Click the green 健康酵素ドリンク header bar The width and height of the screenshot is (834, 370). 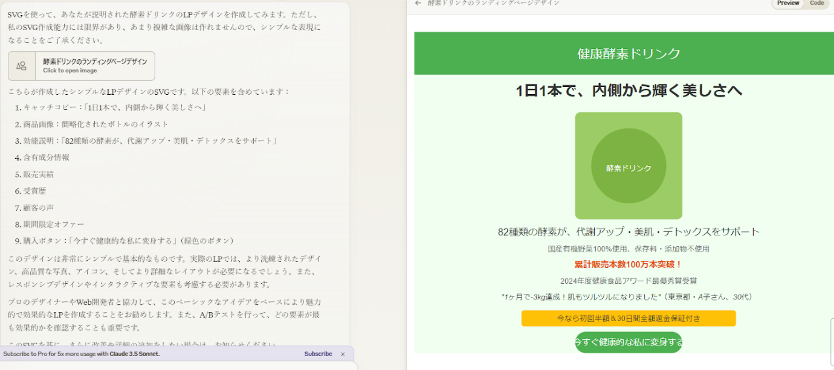[x=629, y=53]
